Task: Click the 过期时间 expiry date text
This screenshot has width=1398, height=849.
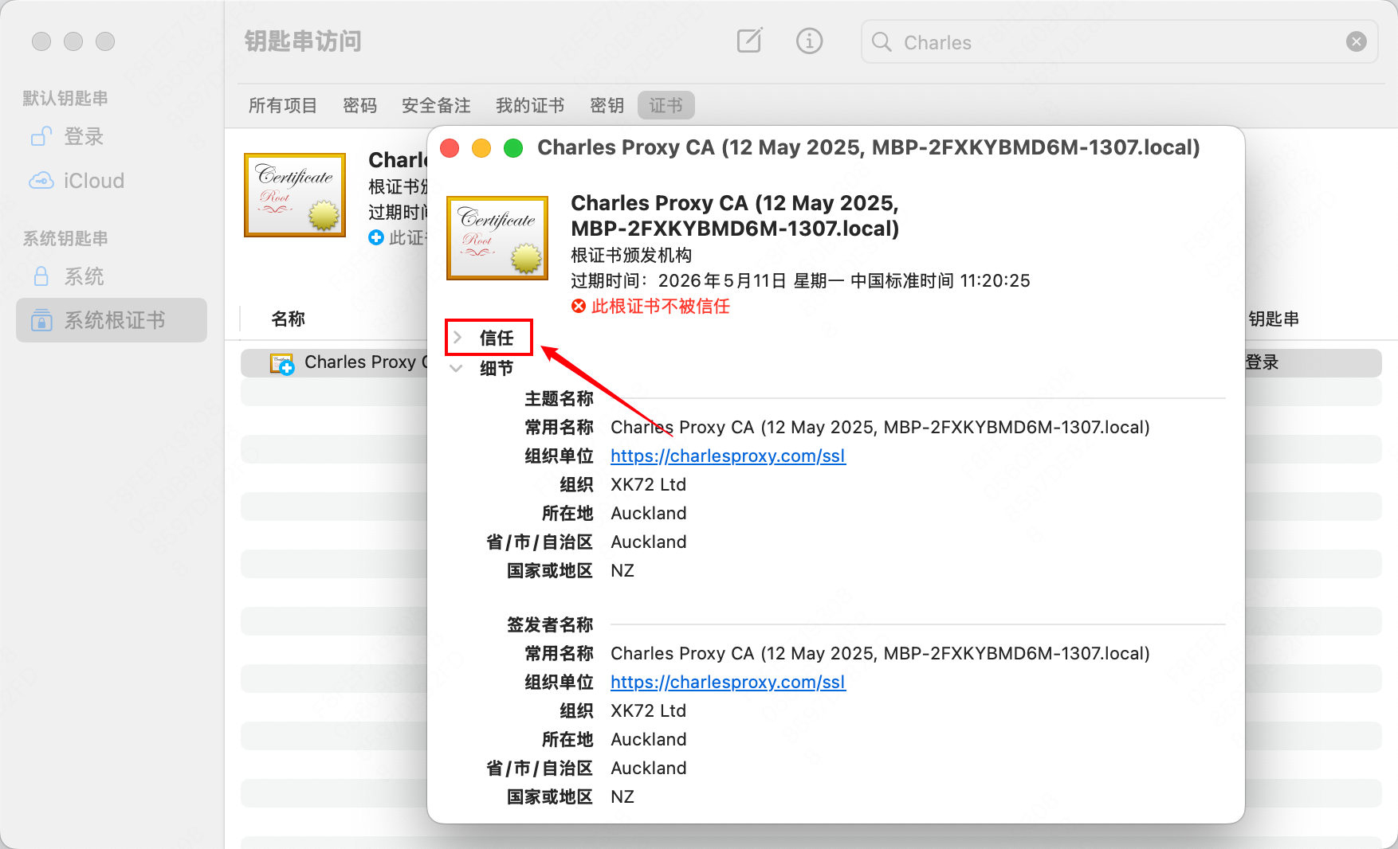Action: [800, 280]
